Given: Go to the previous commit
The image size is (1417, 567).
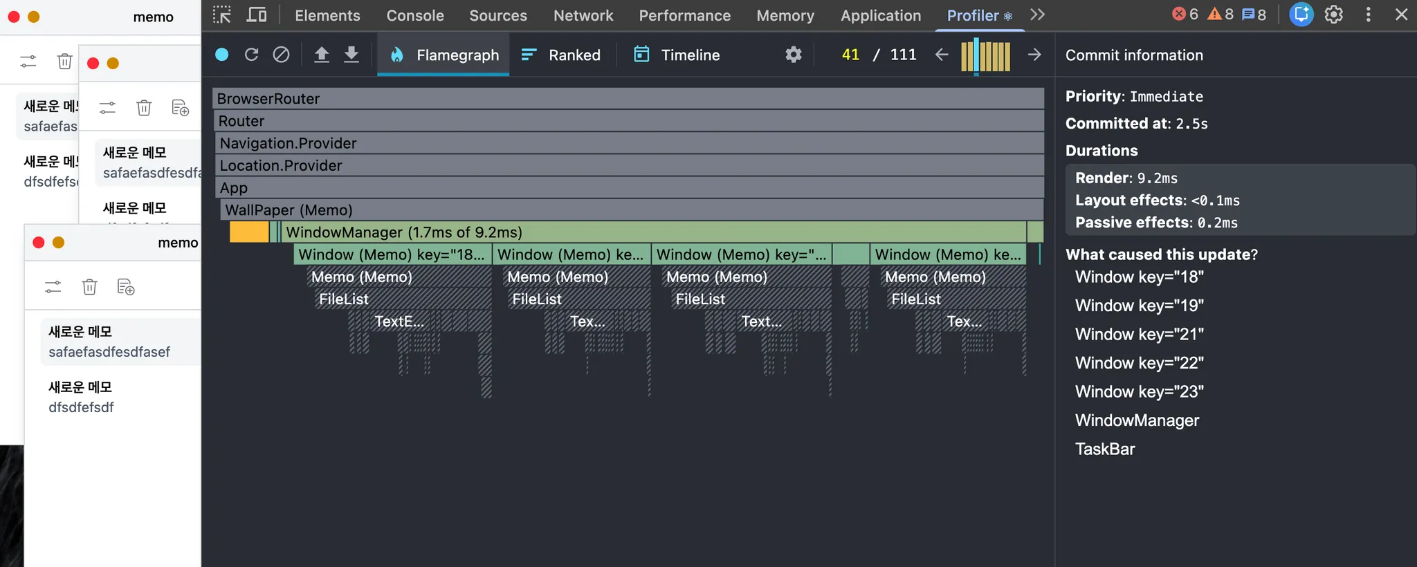Looking at the screenshot, I should (x=942, y=55).
